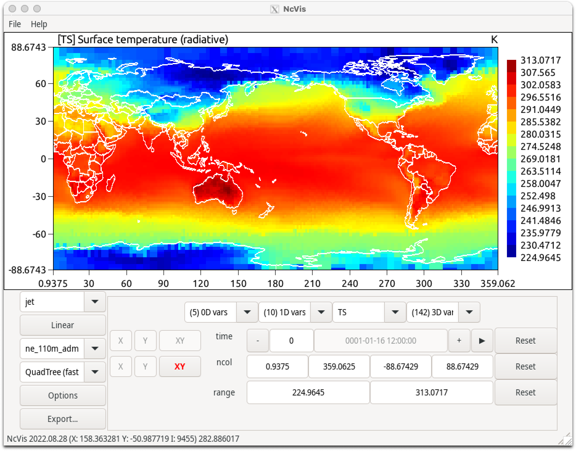Click the ne_110m_adm overlay text field

coord(52,349)
